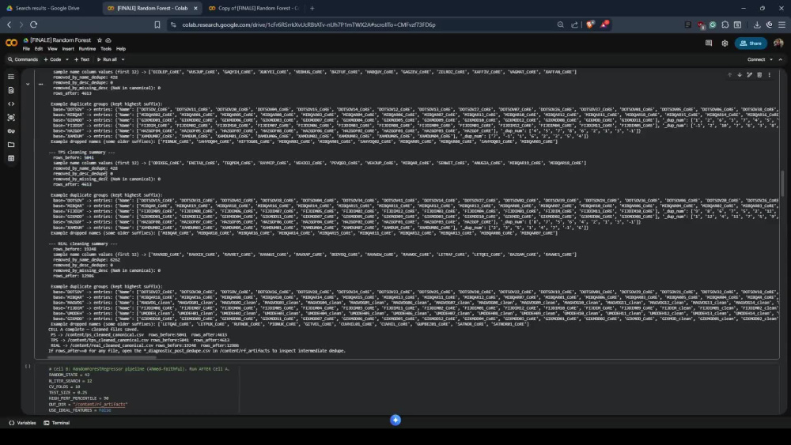791x445 pixels.
Task: Open the Data explorer table sidebar icon
Action: [11, 158]
